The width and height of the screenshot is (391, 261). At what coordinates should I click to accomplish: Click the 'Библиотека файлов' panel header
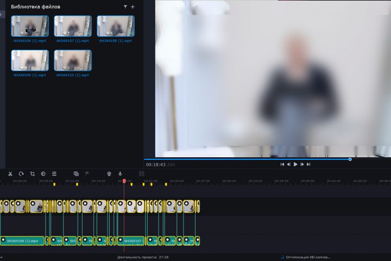click(36, 7)
